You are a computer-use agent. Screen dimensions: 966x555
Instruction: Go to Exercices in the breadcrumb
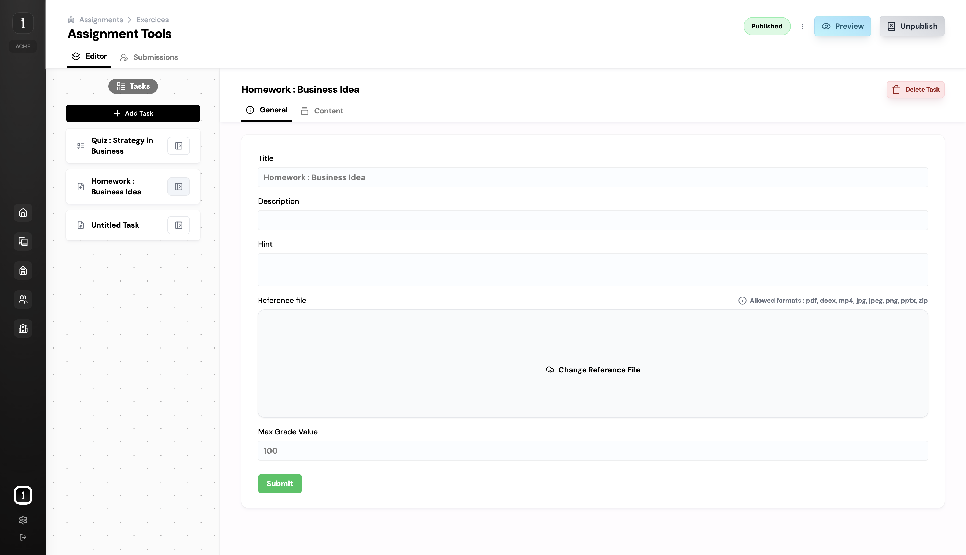[152, 20]
